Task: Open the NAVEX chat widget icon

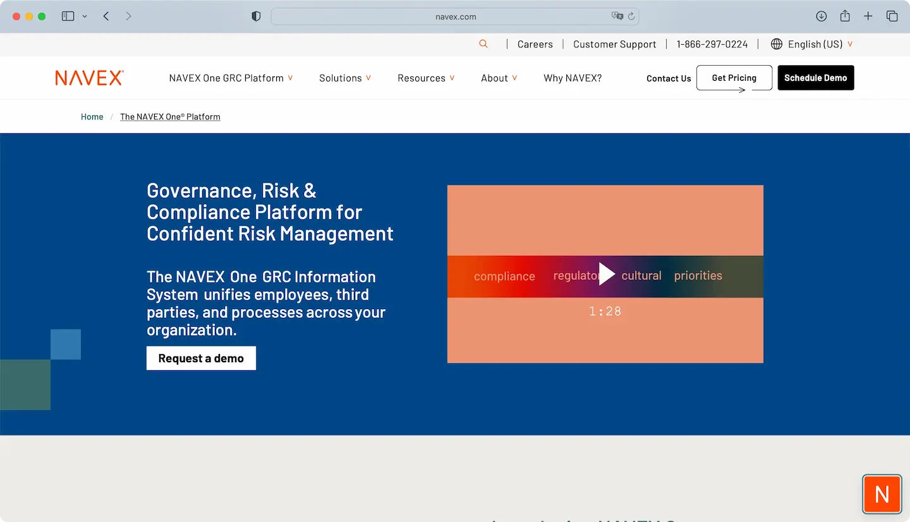Action: (882, 494)
